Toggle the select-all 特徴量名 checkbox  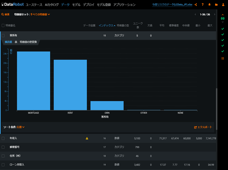point(3,25)
